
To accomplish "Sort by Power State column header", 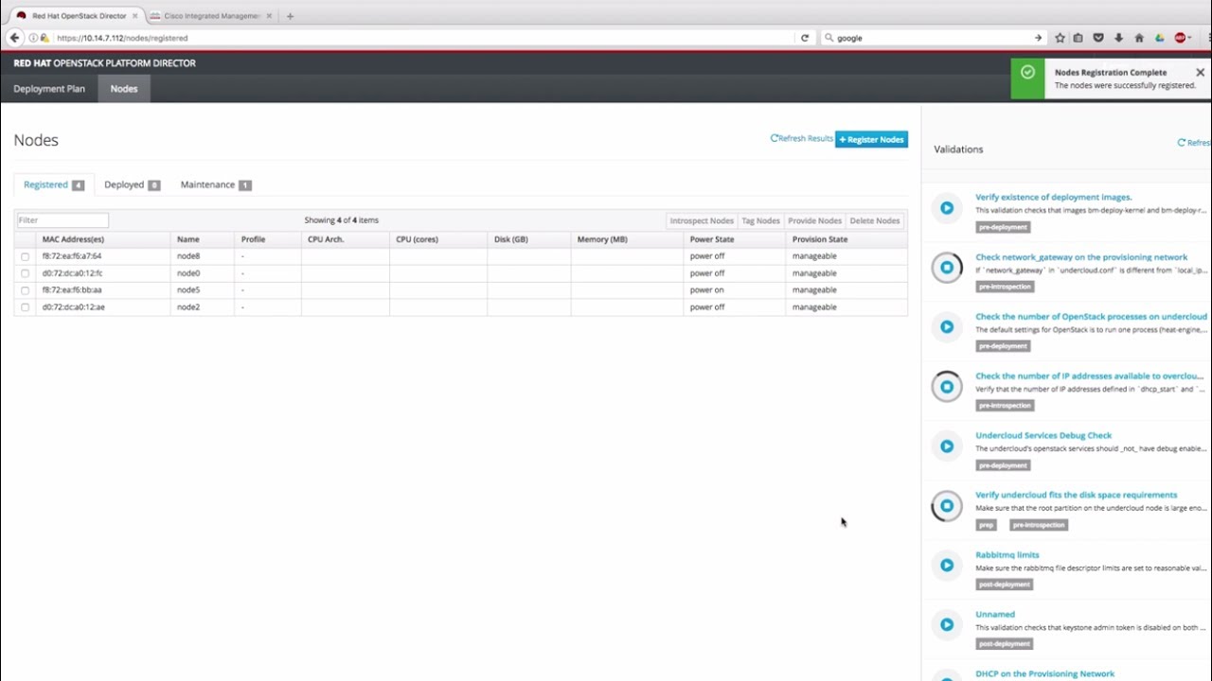I will coord(712,239).
